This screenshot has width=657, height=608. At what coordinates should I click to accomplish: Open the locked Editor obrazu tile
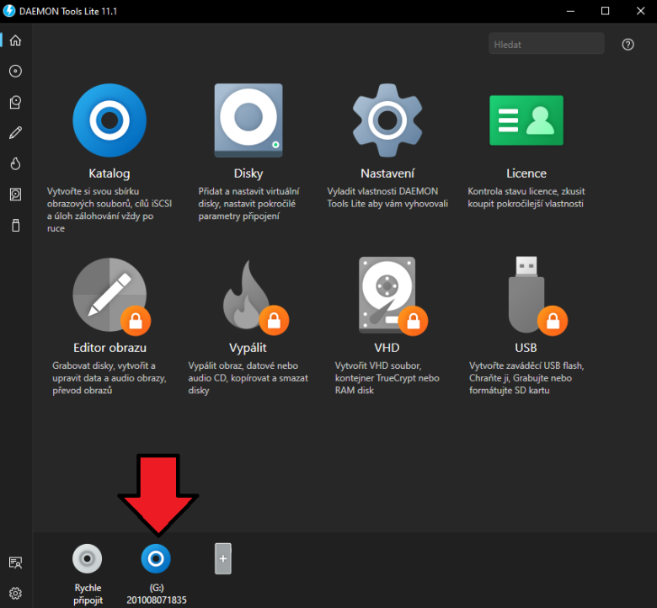(109, 295)
